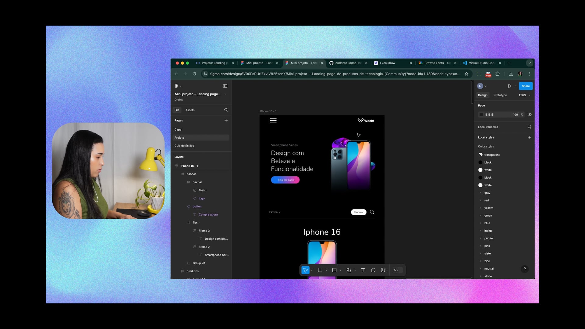Select the Guia de Estilos page
This screenshot has height=329, width=585.
[184, 146]
